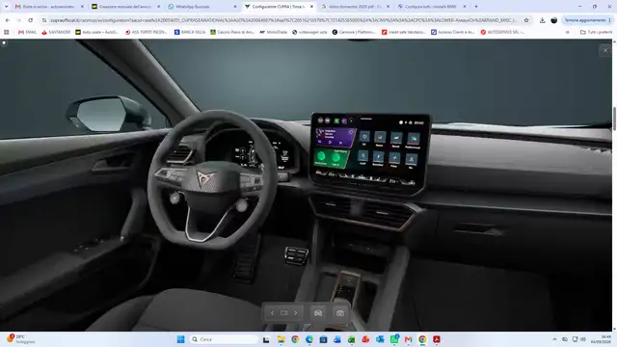The image size is (617, 347).
Task: Open Gmail from the taskbar
Action: click(x=408, y=339)
